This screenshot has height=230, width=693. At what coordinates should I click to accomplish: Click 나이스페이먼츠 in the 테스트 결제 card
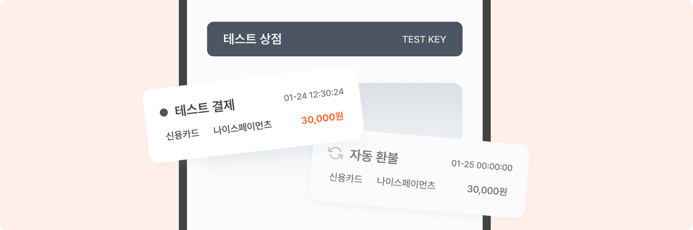click(243, 128)
